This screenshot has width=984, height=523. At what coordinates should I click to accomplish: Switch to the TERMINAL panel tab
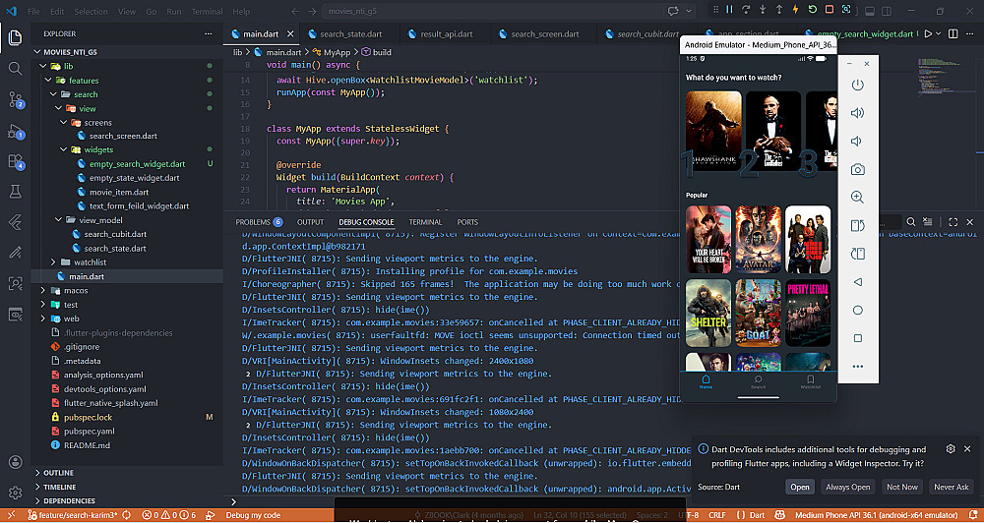425,222
